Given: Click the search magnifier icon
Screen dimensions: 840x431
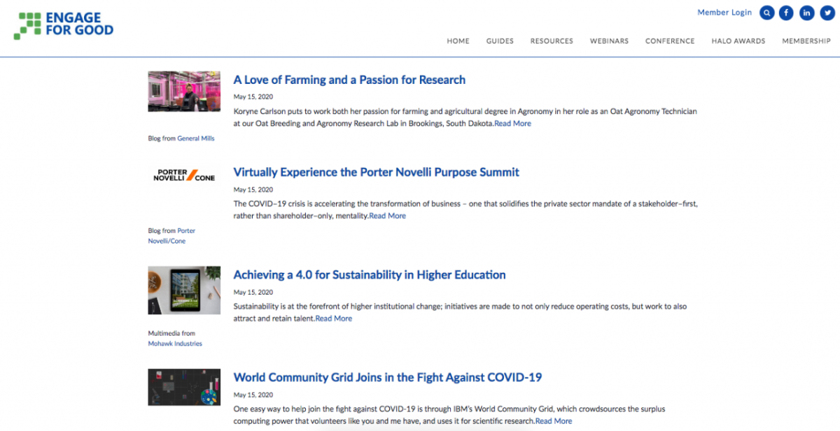Looking at the screenshot, I should (767, 13).
